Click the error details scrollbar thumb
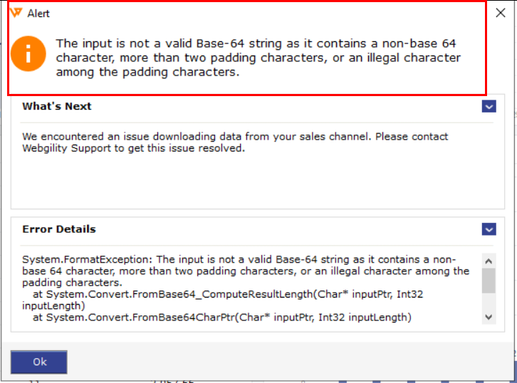517x383 pixels. [489, 280]
